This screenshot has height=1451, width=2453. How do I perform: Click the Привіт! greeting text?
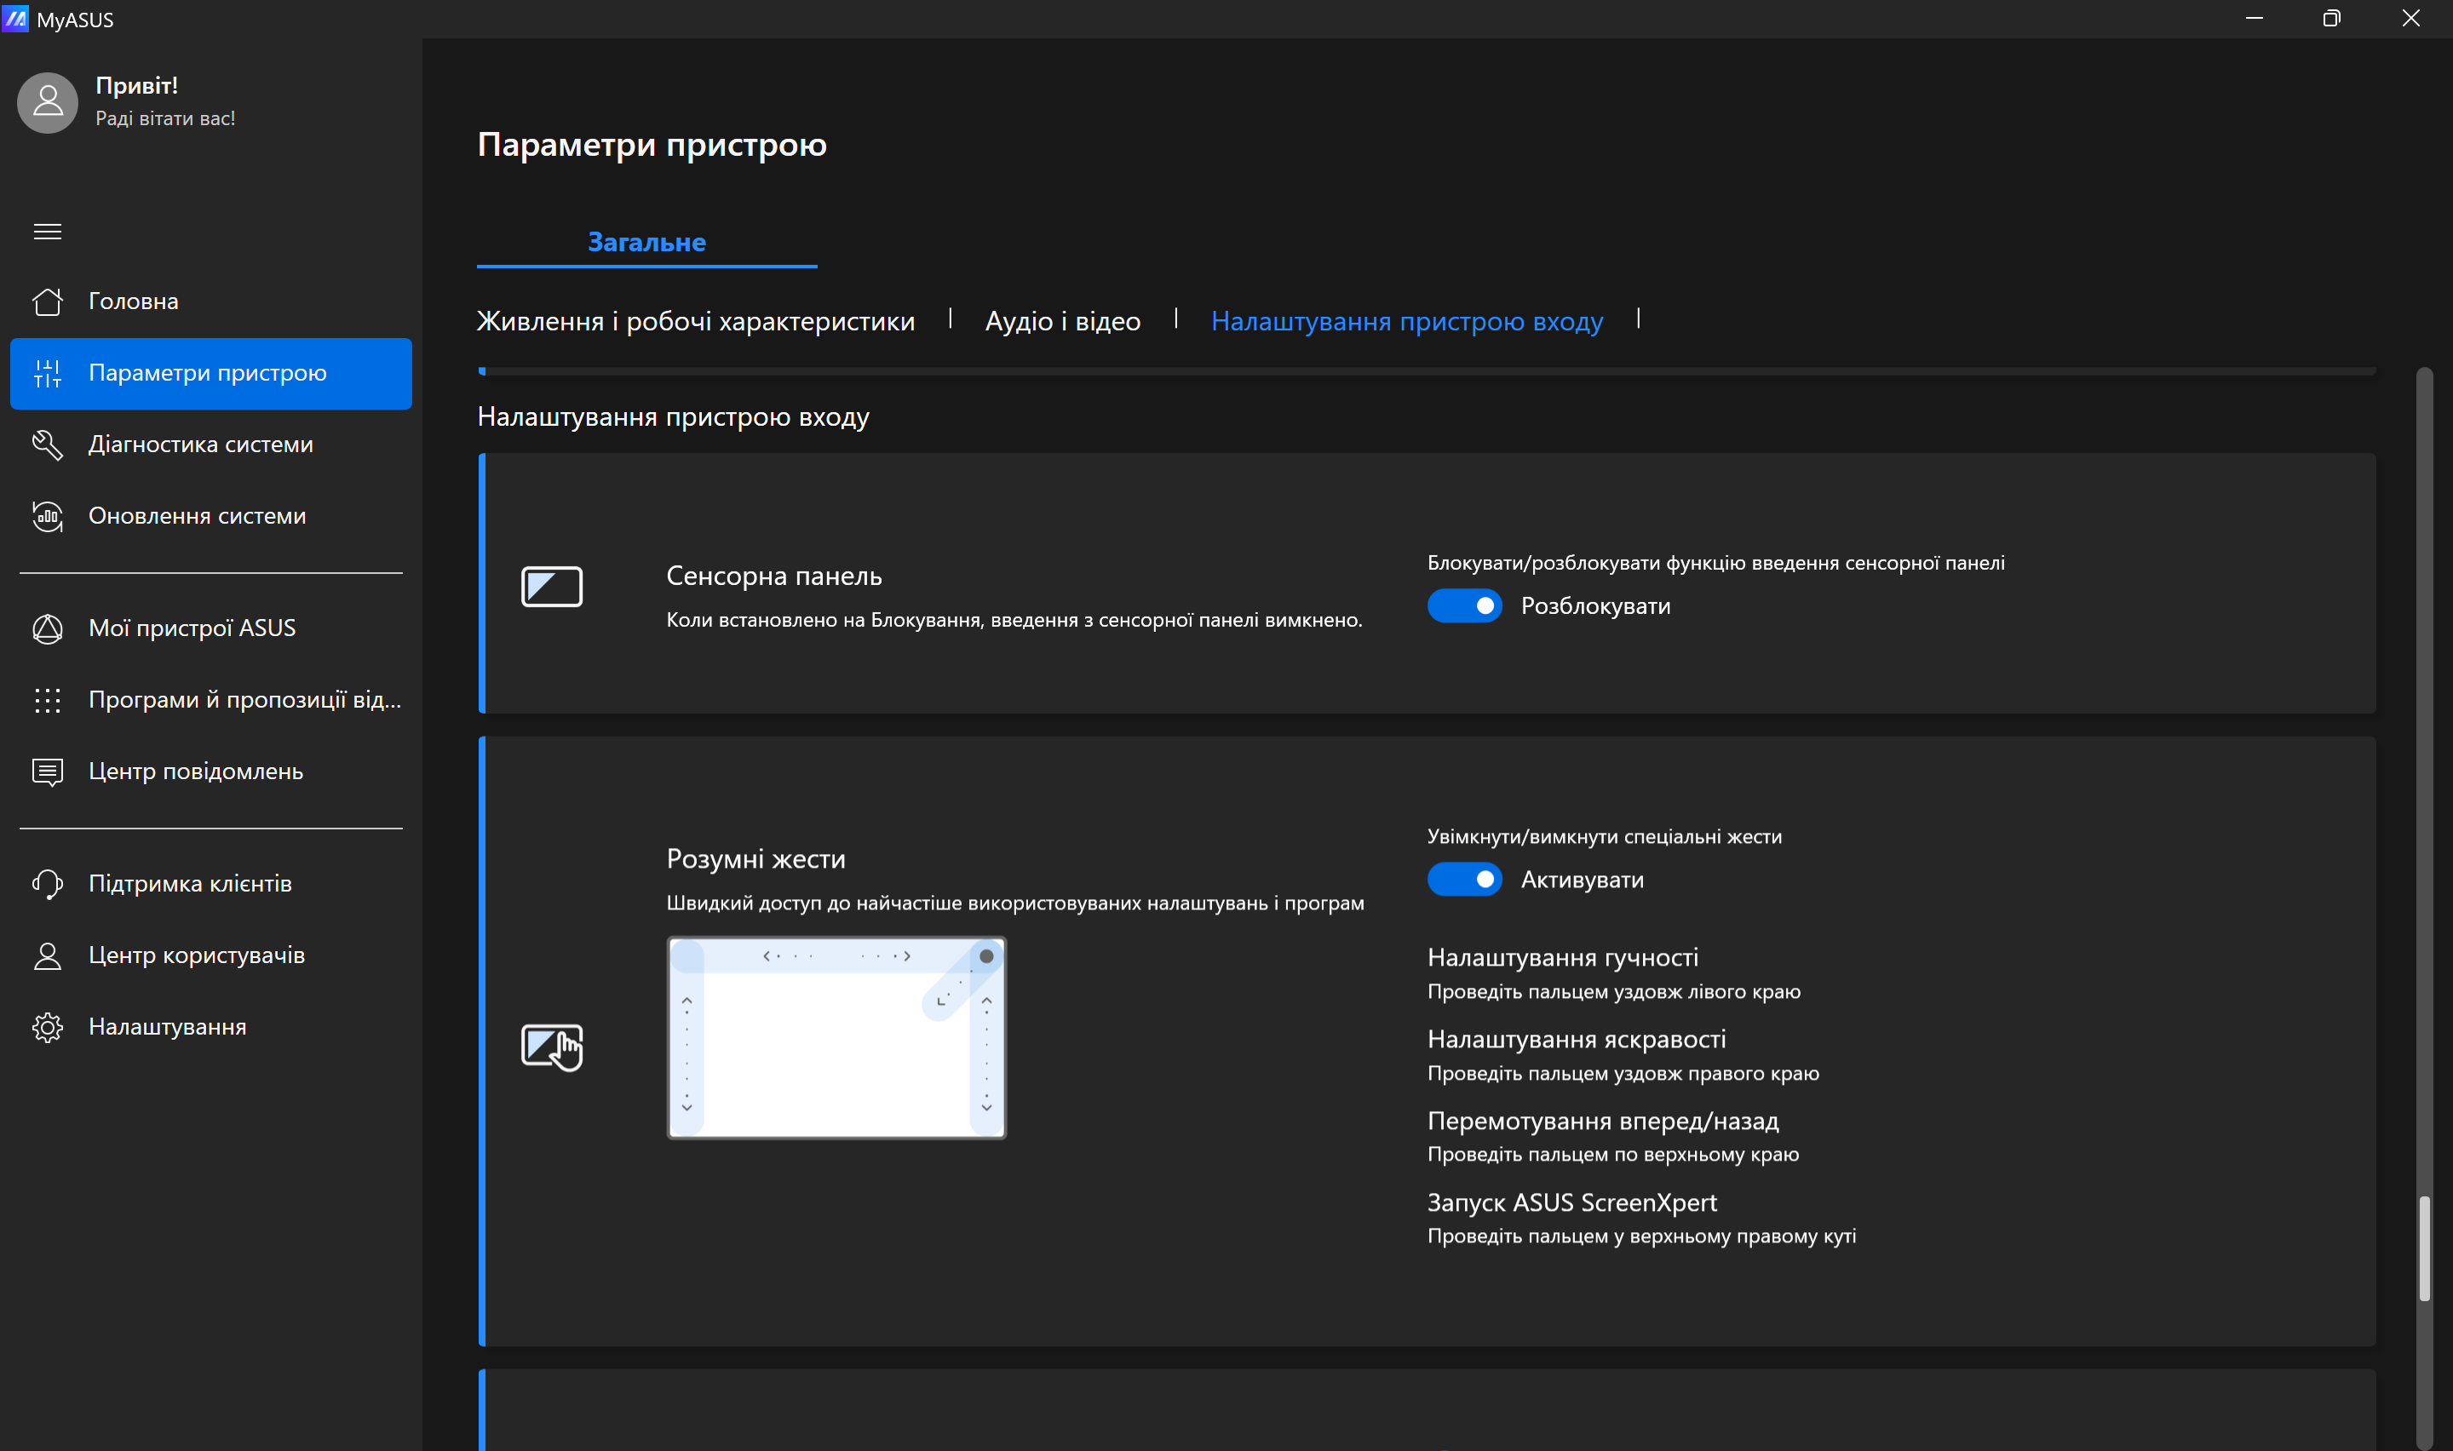(137, 86)
